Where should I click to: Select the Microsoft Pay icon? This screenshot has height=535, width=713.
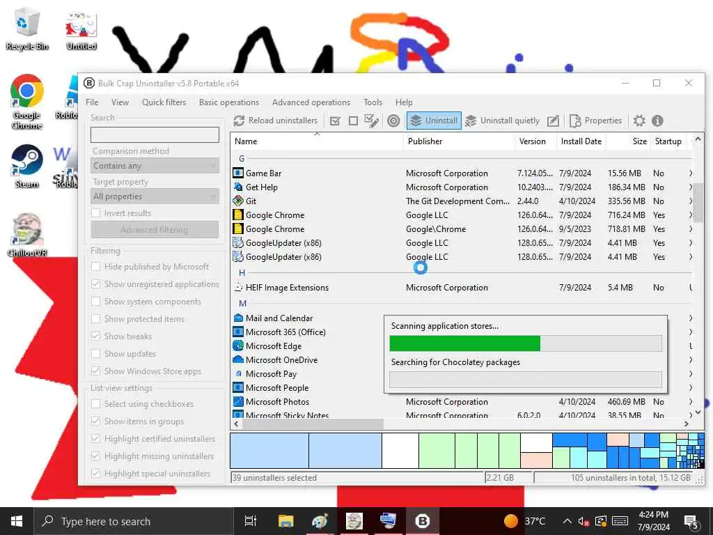(238, 373)
